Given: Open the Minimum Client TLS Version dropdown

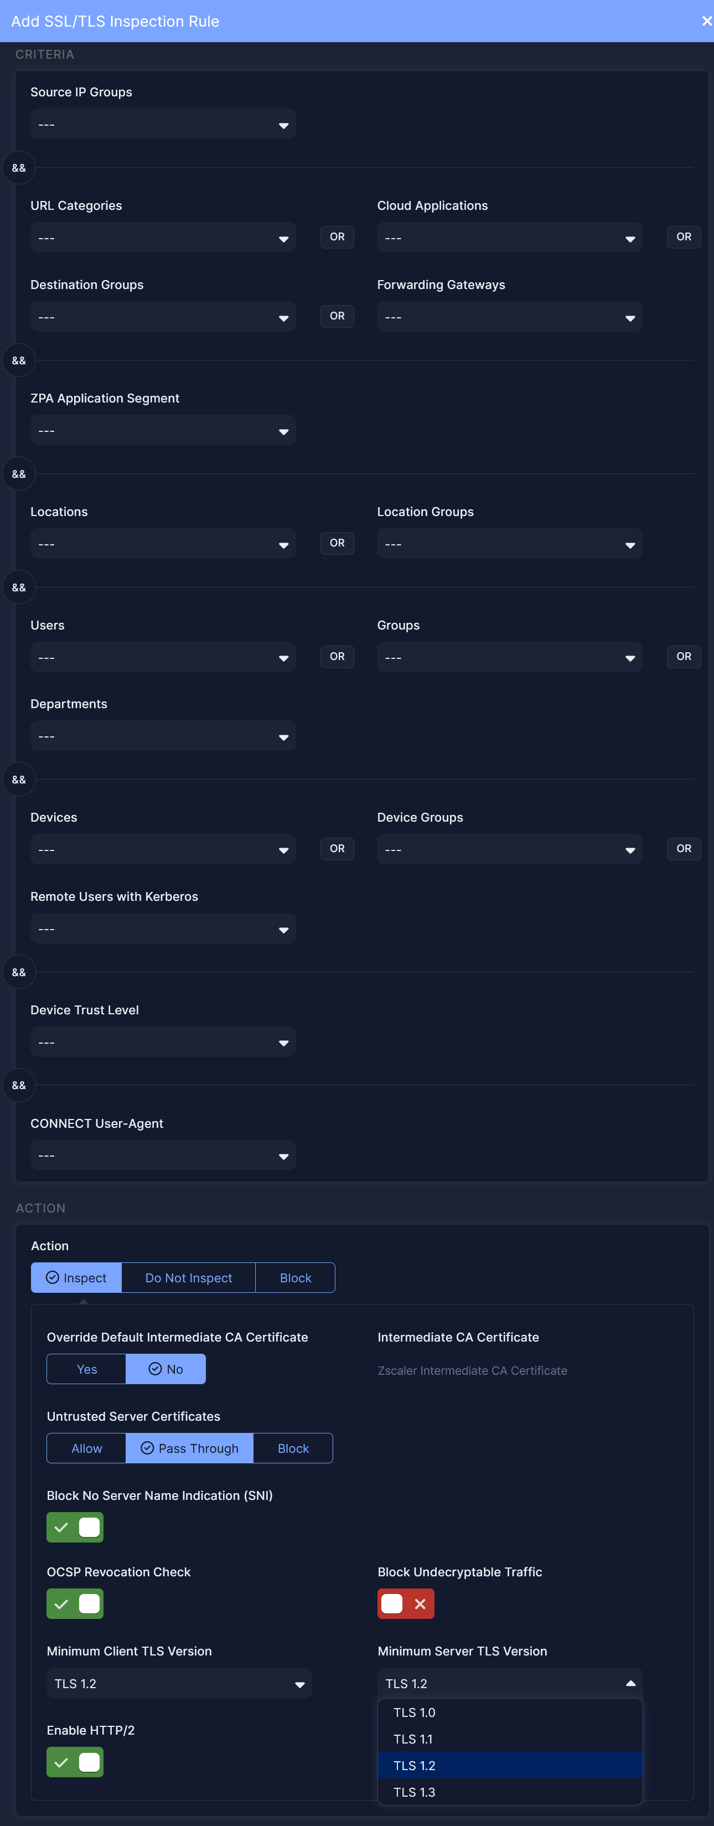Looking at the screenshot, I should pyautogui.click(x=179, y=1683).
